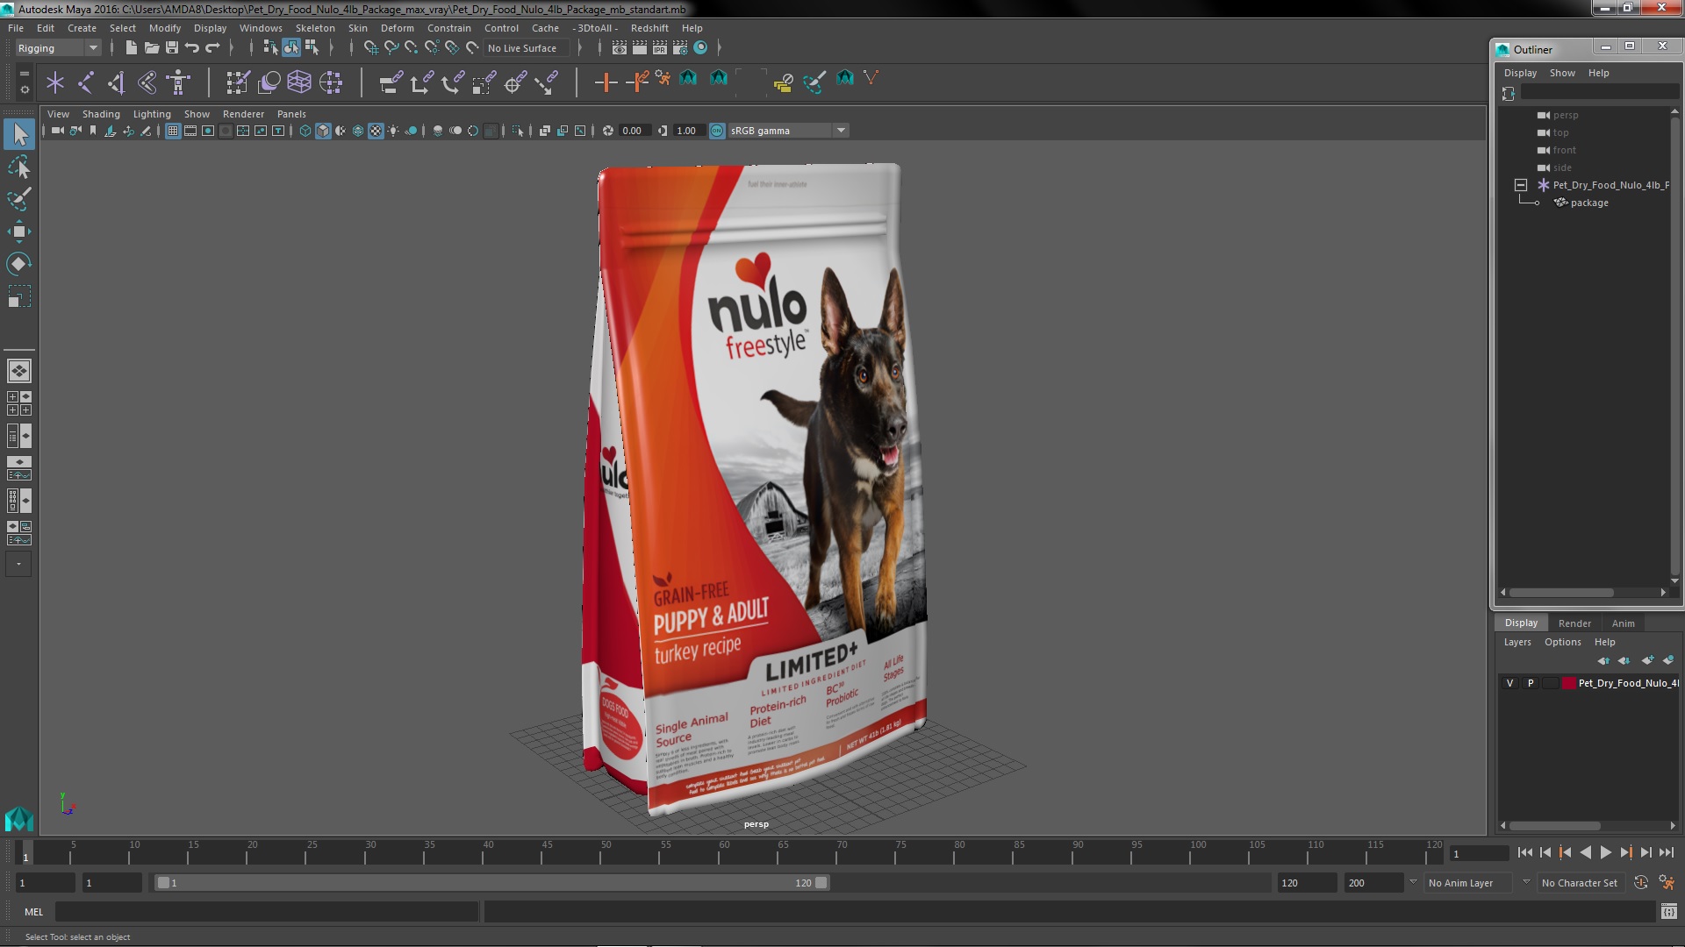Click the Undo arrow icon
This screenshot has width=1685, height=947.
pos(192,48)
